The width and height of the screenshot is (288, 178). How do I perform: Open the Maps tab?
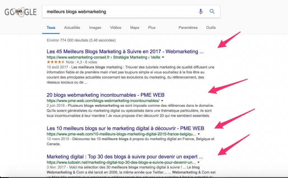134,28
